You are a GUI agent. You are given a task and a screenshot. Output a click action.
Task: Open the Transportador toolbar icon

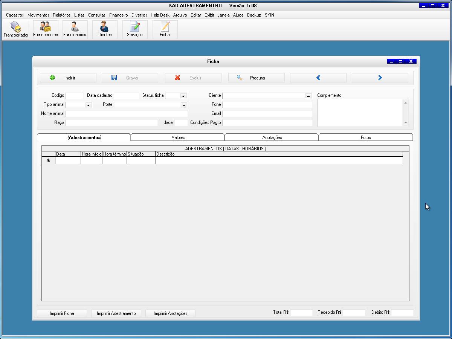pyautogui.click(x=16, y=30)
